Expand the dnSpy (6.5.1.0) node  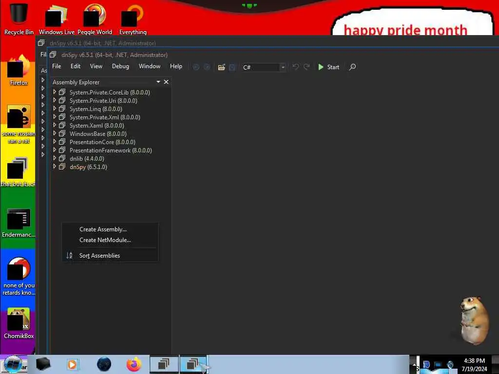point(55,167)
